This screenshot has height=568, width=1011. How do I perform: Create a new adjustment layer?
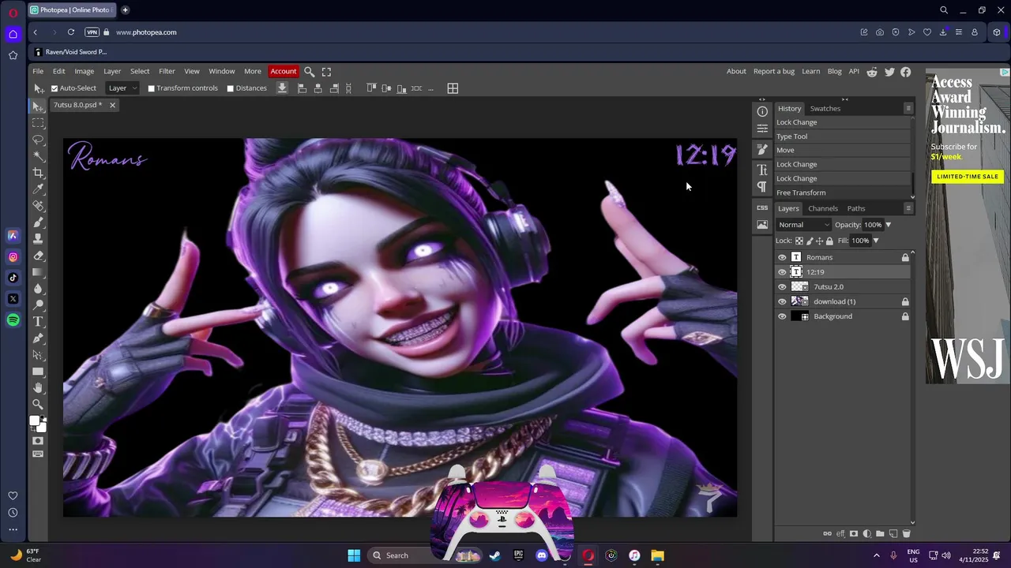coord(867,534)
